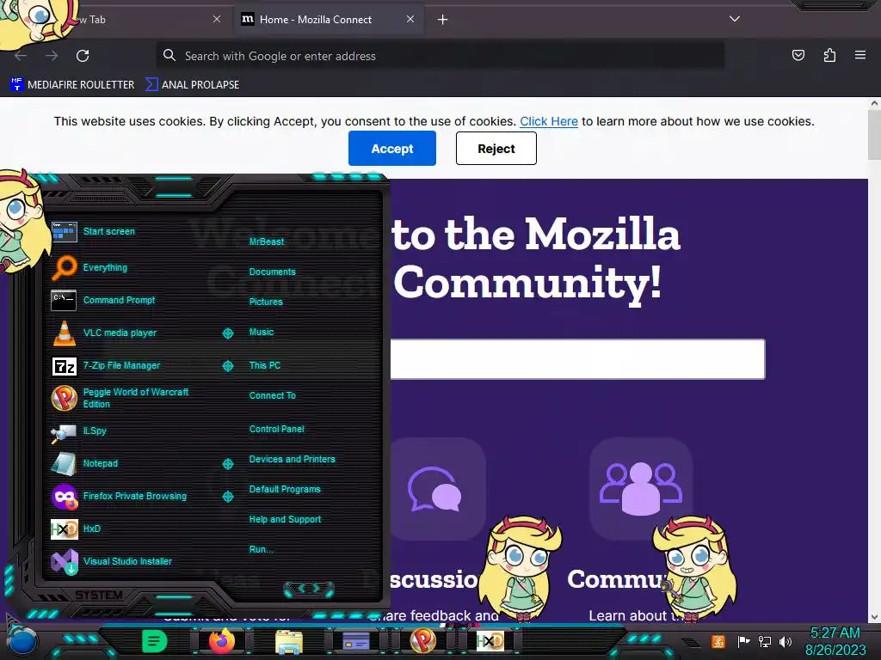The height and width of the screenshot is (660, 881).
Task: Open Music from start menu
Action: tap(262, 333)
